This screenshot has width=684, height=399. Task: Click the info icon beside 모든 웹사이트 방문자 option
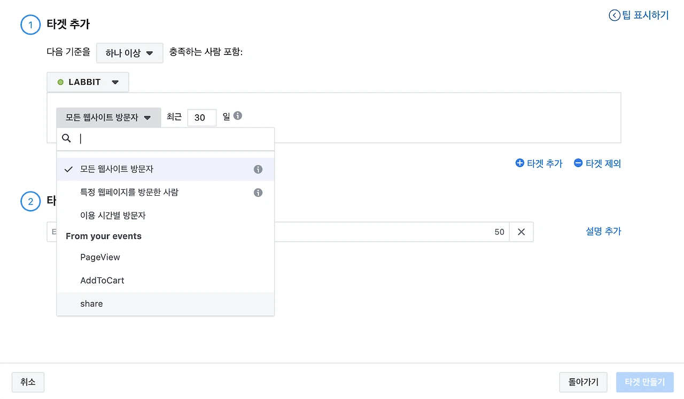[258, 170]
